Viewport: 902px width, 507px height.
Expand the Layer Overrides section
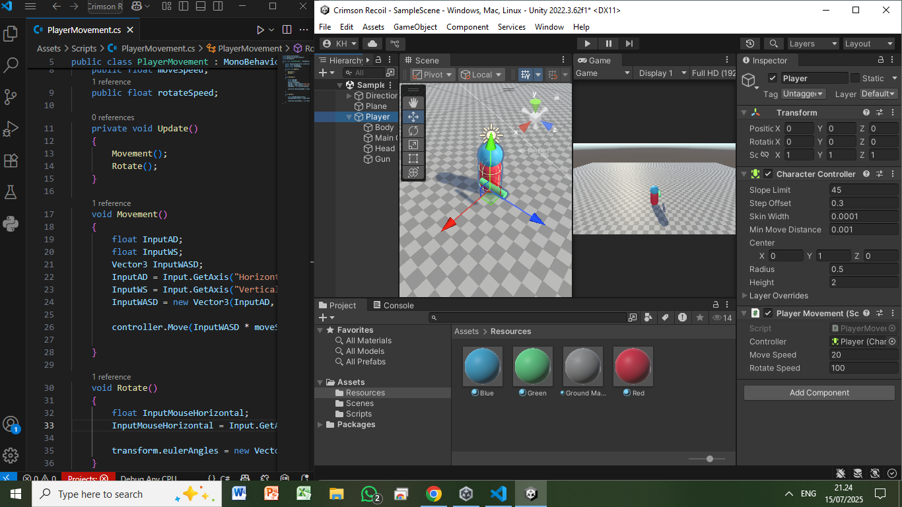(746, 296)
